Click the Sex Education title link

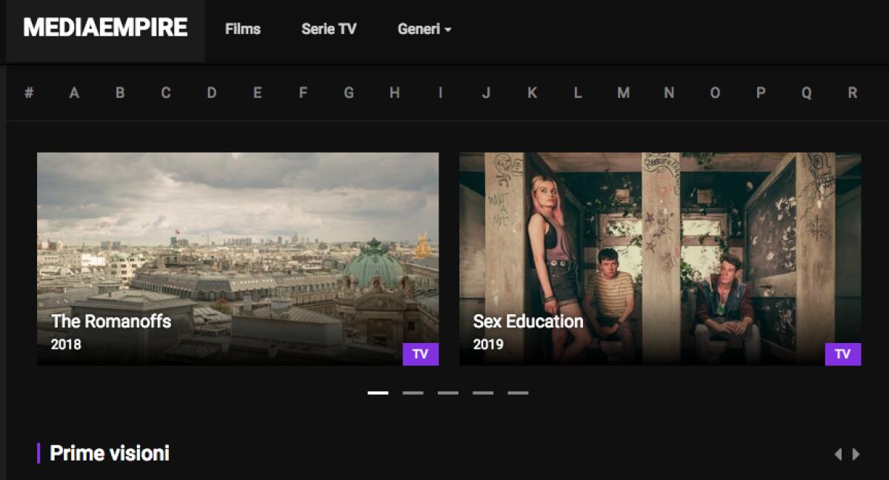point(527,321)
